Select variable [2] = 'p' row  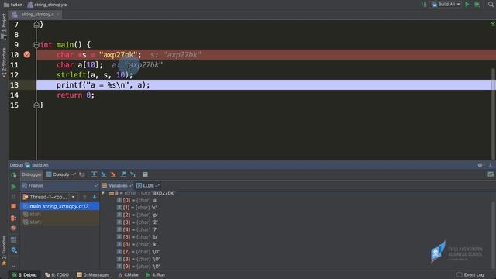coord(137,215)
